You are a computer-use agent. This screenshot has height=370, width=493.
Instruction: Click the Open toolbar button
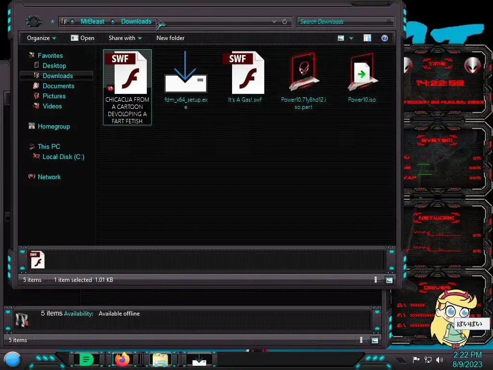point(83,38)
